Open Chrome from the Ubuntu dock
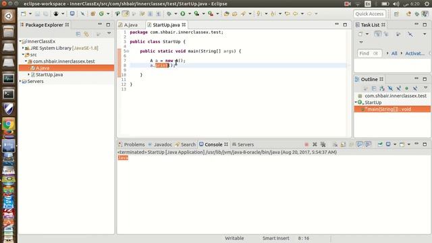 (x=9, y=124)
